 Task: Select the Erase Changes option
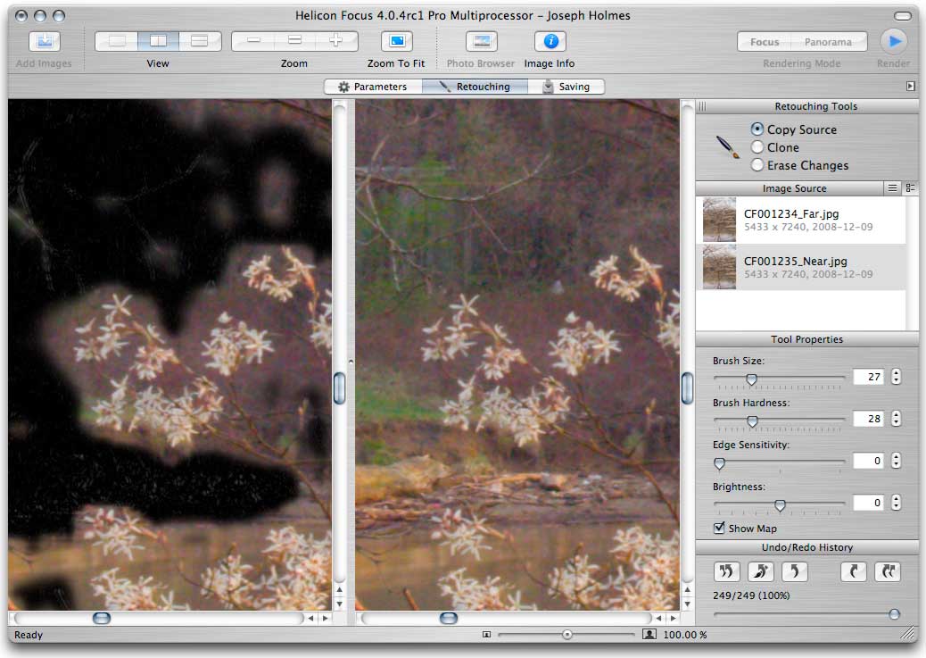[757, 165]
